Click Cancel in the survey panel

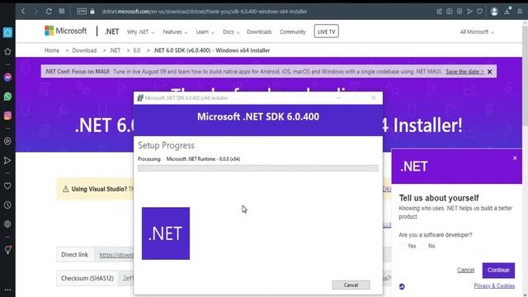(x=465, y=270)
